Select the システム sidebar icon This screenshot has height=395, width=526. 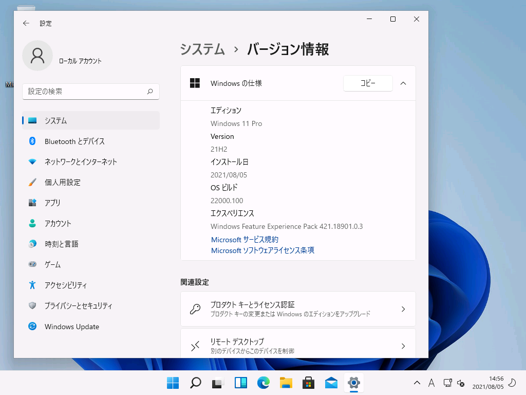32,120
